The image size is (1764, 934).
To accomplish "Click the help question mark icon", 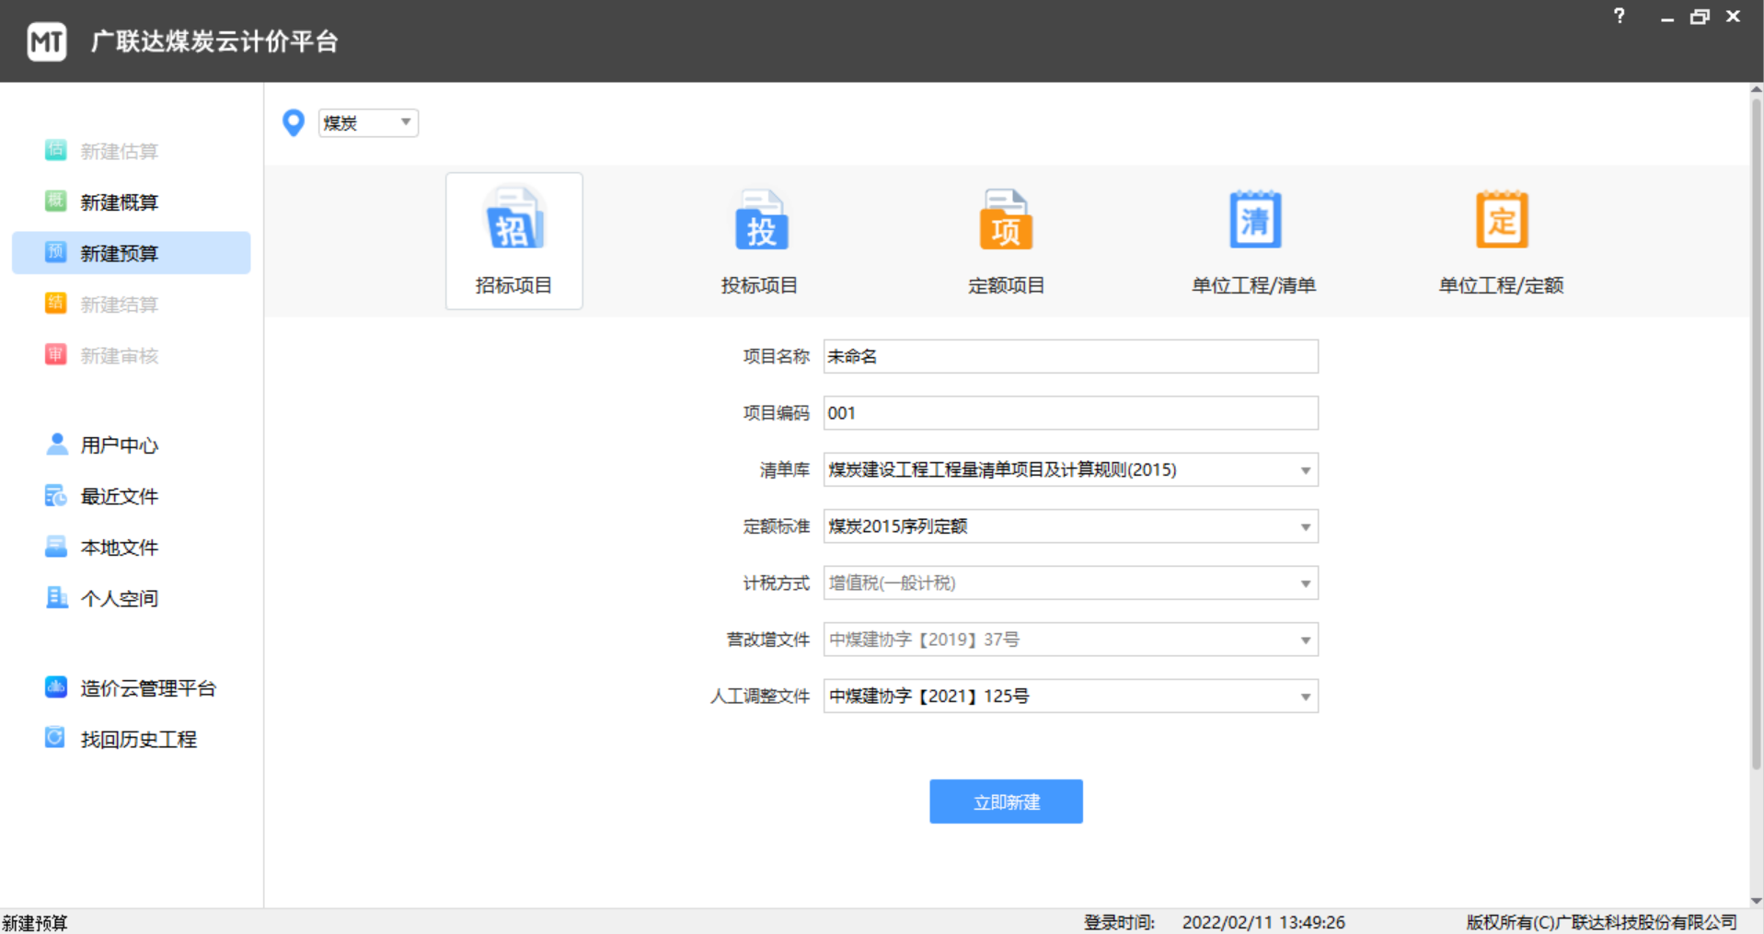I will 1619,17.
